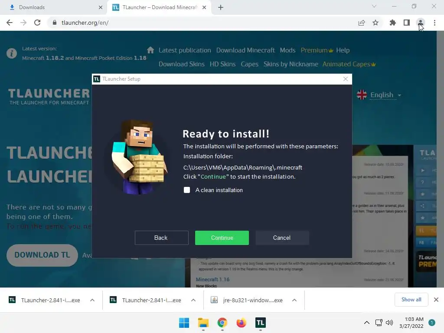Click the TLAUNCHER site logo

pos(49,97)
